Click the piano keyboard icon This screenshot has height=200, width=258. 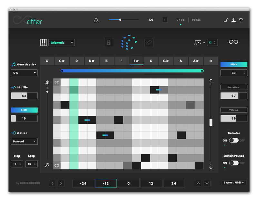[44, 43]
